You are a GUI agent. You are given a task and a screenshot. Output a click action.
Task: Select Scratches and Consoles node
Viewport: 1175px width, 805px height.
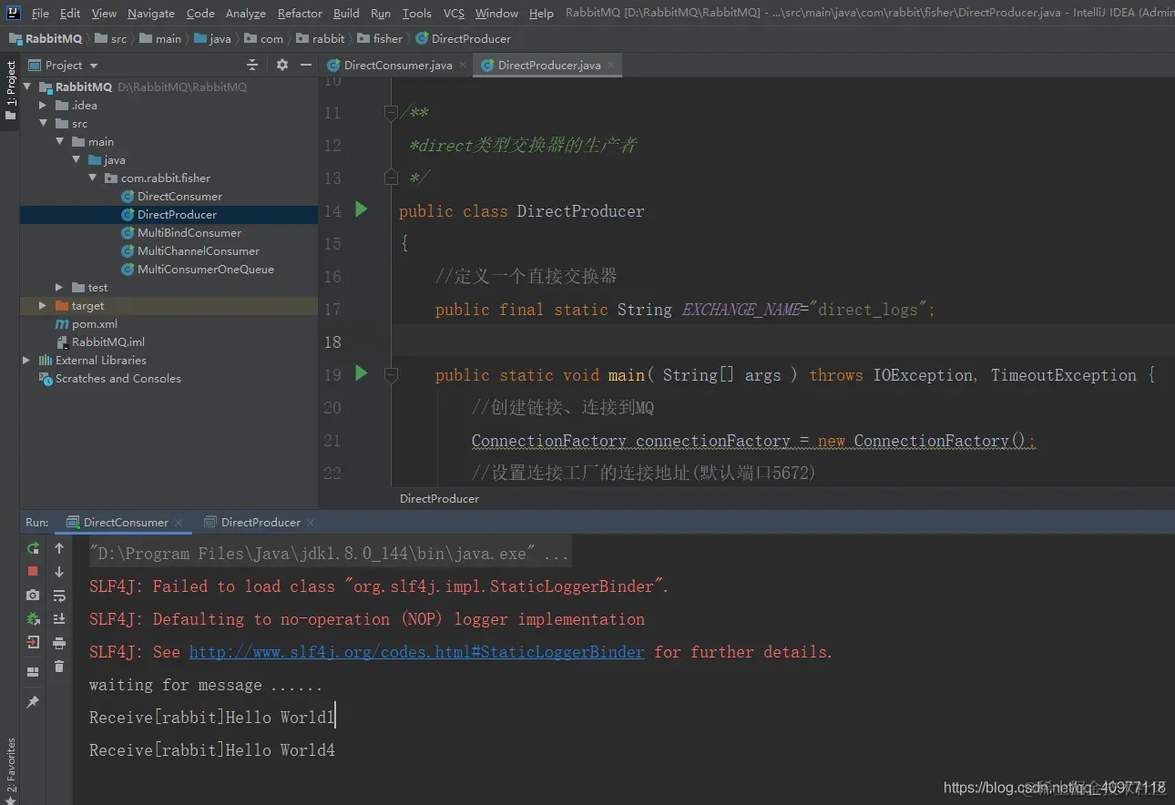117,378
